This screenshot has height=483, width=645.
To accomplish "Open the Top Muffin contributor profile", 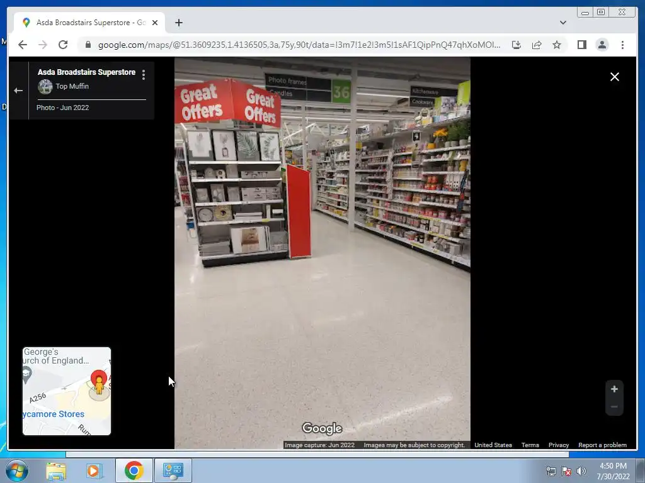I will (x=72, y=86).
